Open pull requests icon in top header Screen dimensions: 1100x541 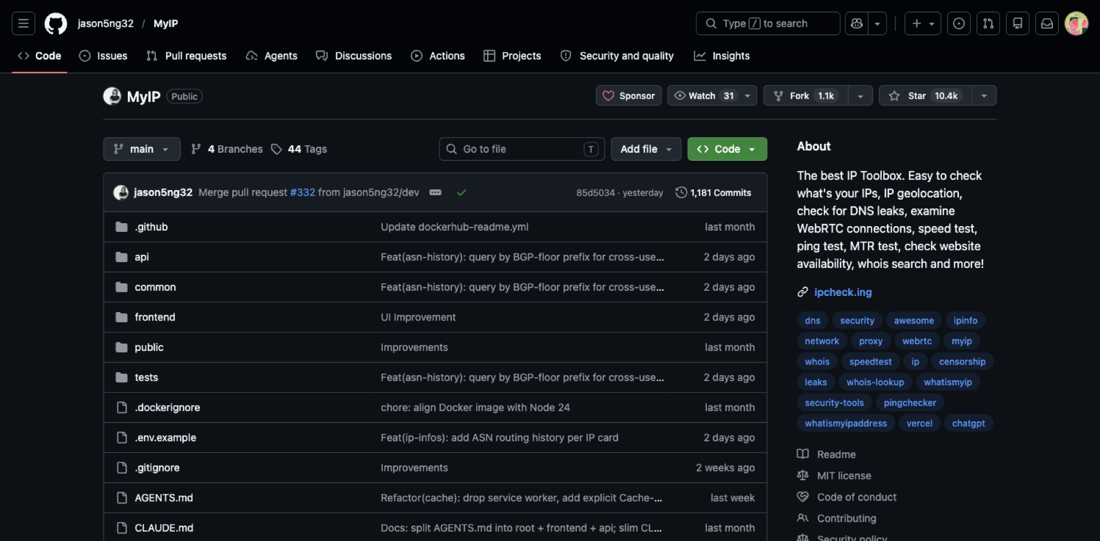988,23
